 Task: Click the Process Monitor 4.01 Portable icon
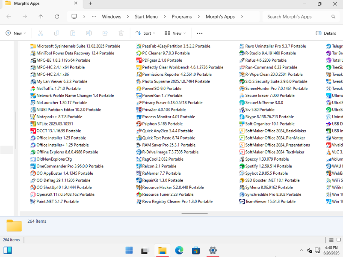(139, 117)
